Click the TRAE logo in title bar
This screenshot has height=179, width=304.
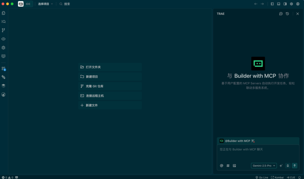coord(21,4)
